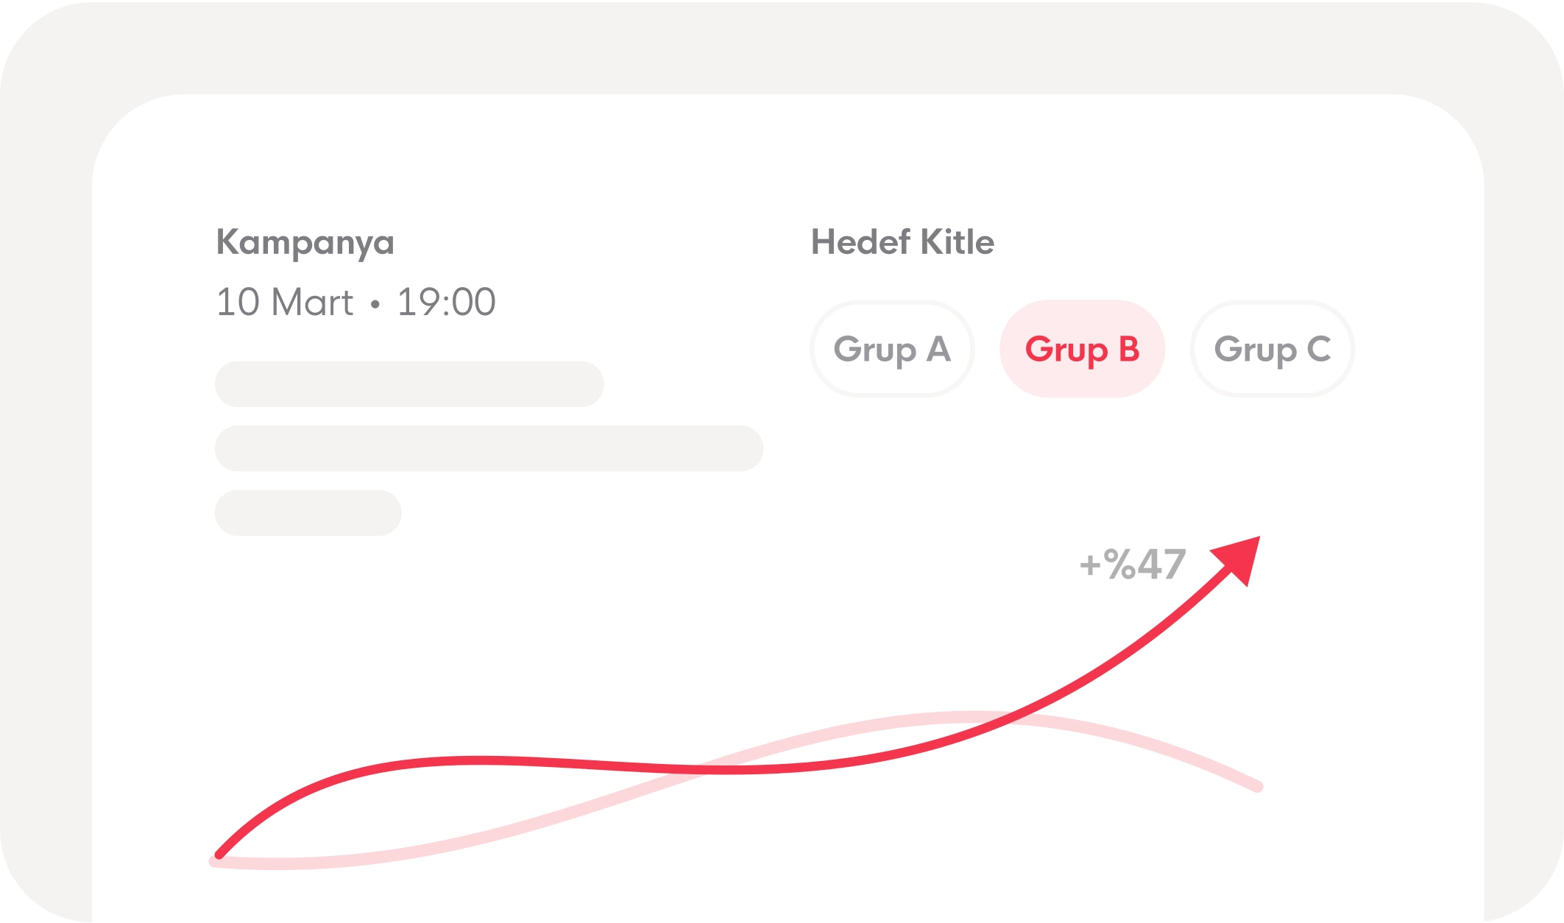Deselect the highlighted Grup B chip
This screenshot has width=1564, height=923.
pyautogui.click(x=1081, y=349)
